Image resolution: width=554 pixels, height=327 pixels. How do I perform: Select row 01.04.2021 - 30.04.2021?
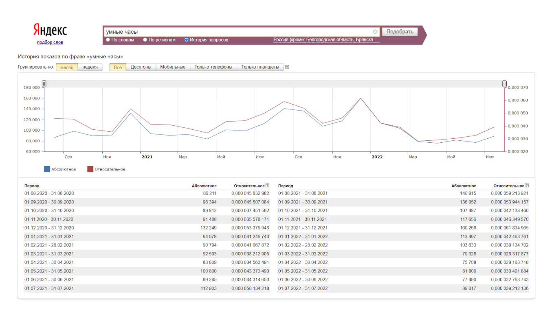[x=147, y=262]
